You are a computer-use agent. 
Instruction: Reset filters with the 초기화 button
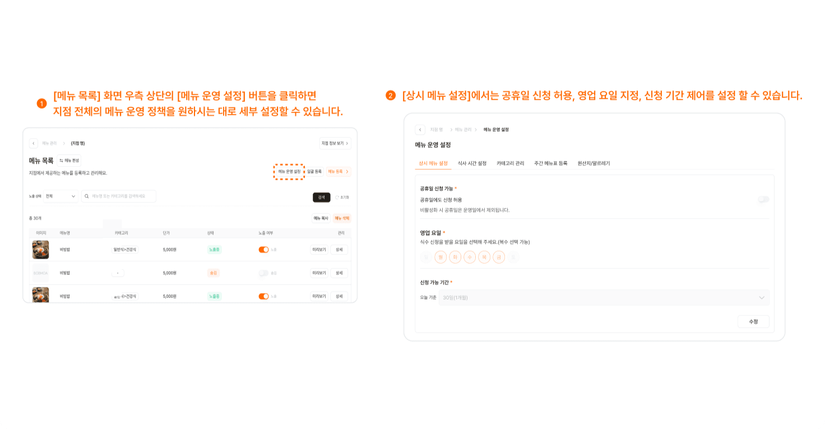point(342,197)
